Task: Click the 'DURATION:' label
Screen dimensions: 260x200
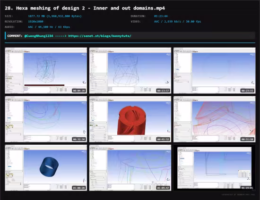Action: coord(138,16)
